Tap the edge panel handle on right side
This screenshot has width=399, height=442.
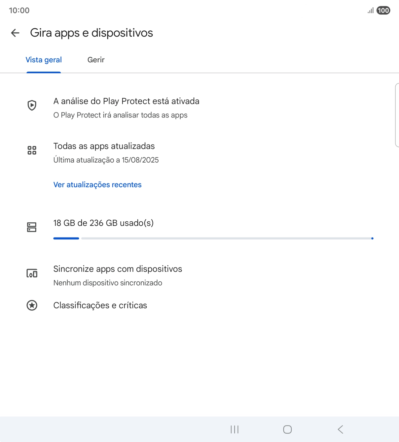coord(397,115)
